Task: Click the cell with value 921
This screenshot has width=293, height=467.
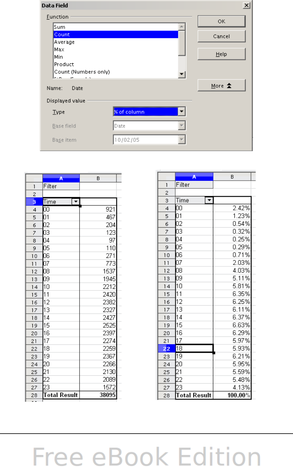Action: (x=98, y=209)
